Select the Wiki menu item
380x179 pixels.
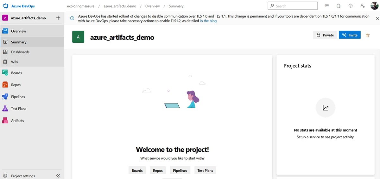pos(14,62)
